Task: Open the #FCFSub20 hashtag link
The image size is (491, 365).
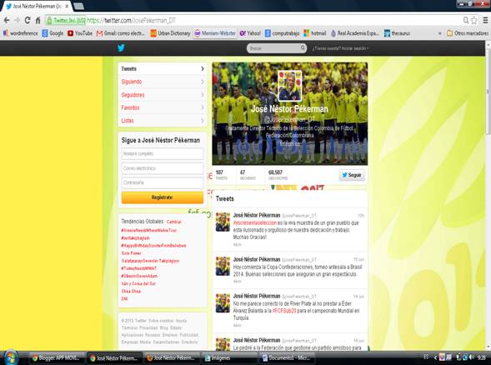Action: point(284,311)
